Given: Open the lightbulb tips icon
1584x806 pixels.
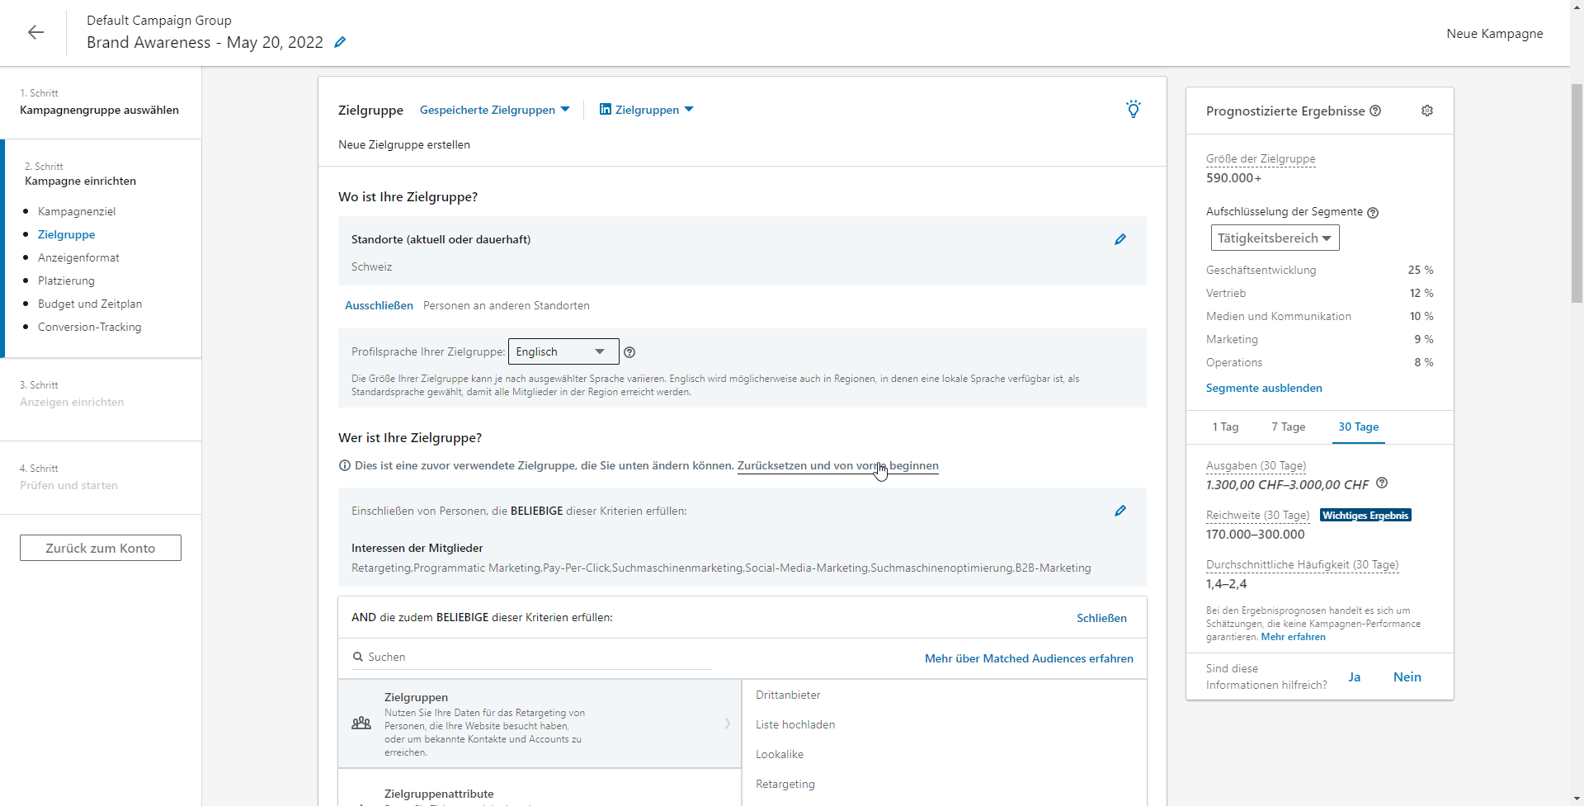Looking at the screenshot, I should coord(1134,109).
